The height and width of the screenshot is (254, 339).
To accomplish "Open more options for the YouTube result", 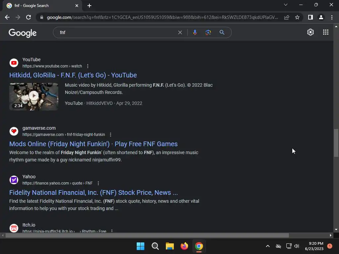I will pos(87,66).
